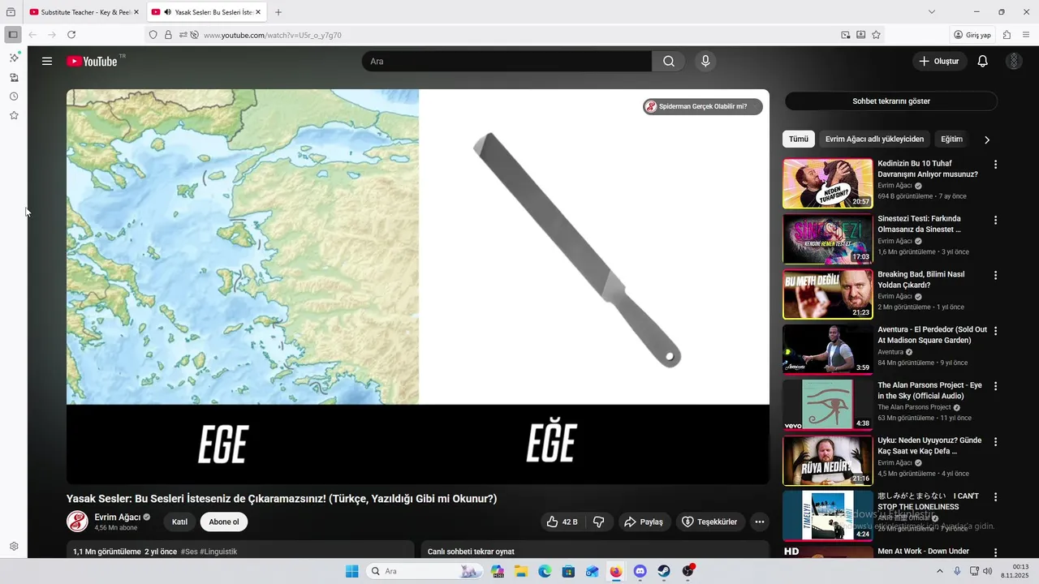Open picture-in-picture icon in address bar

coord(846,35)
